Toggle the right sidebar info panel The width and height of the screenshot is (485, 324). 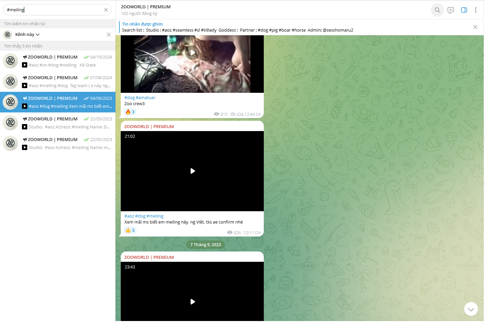tap(464, 10)
